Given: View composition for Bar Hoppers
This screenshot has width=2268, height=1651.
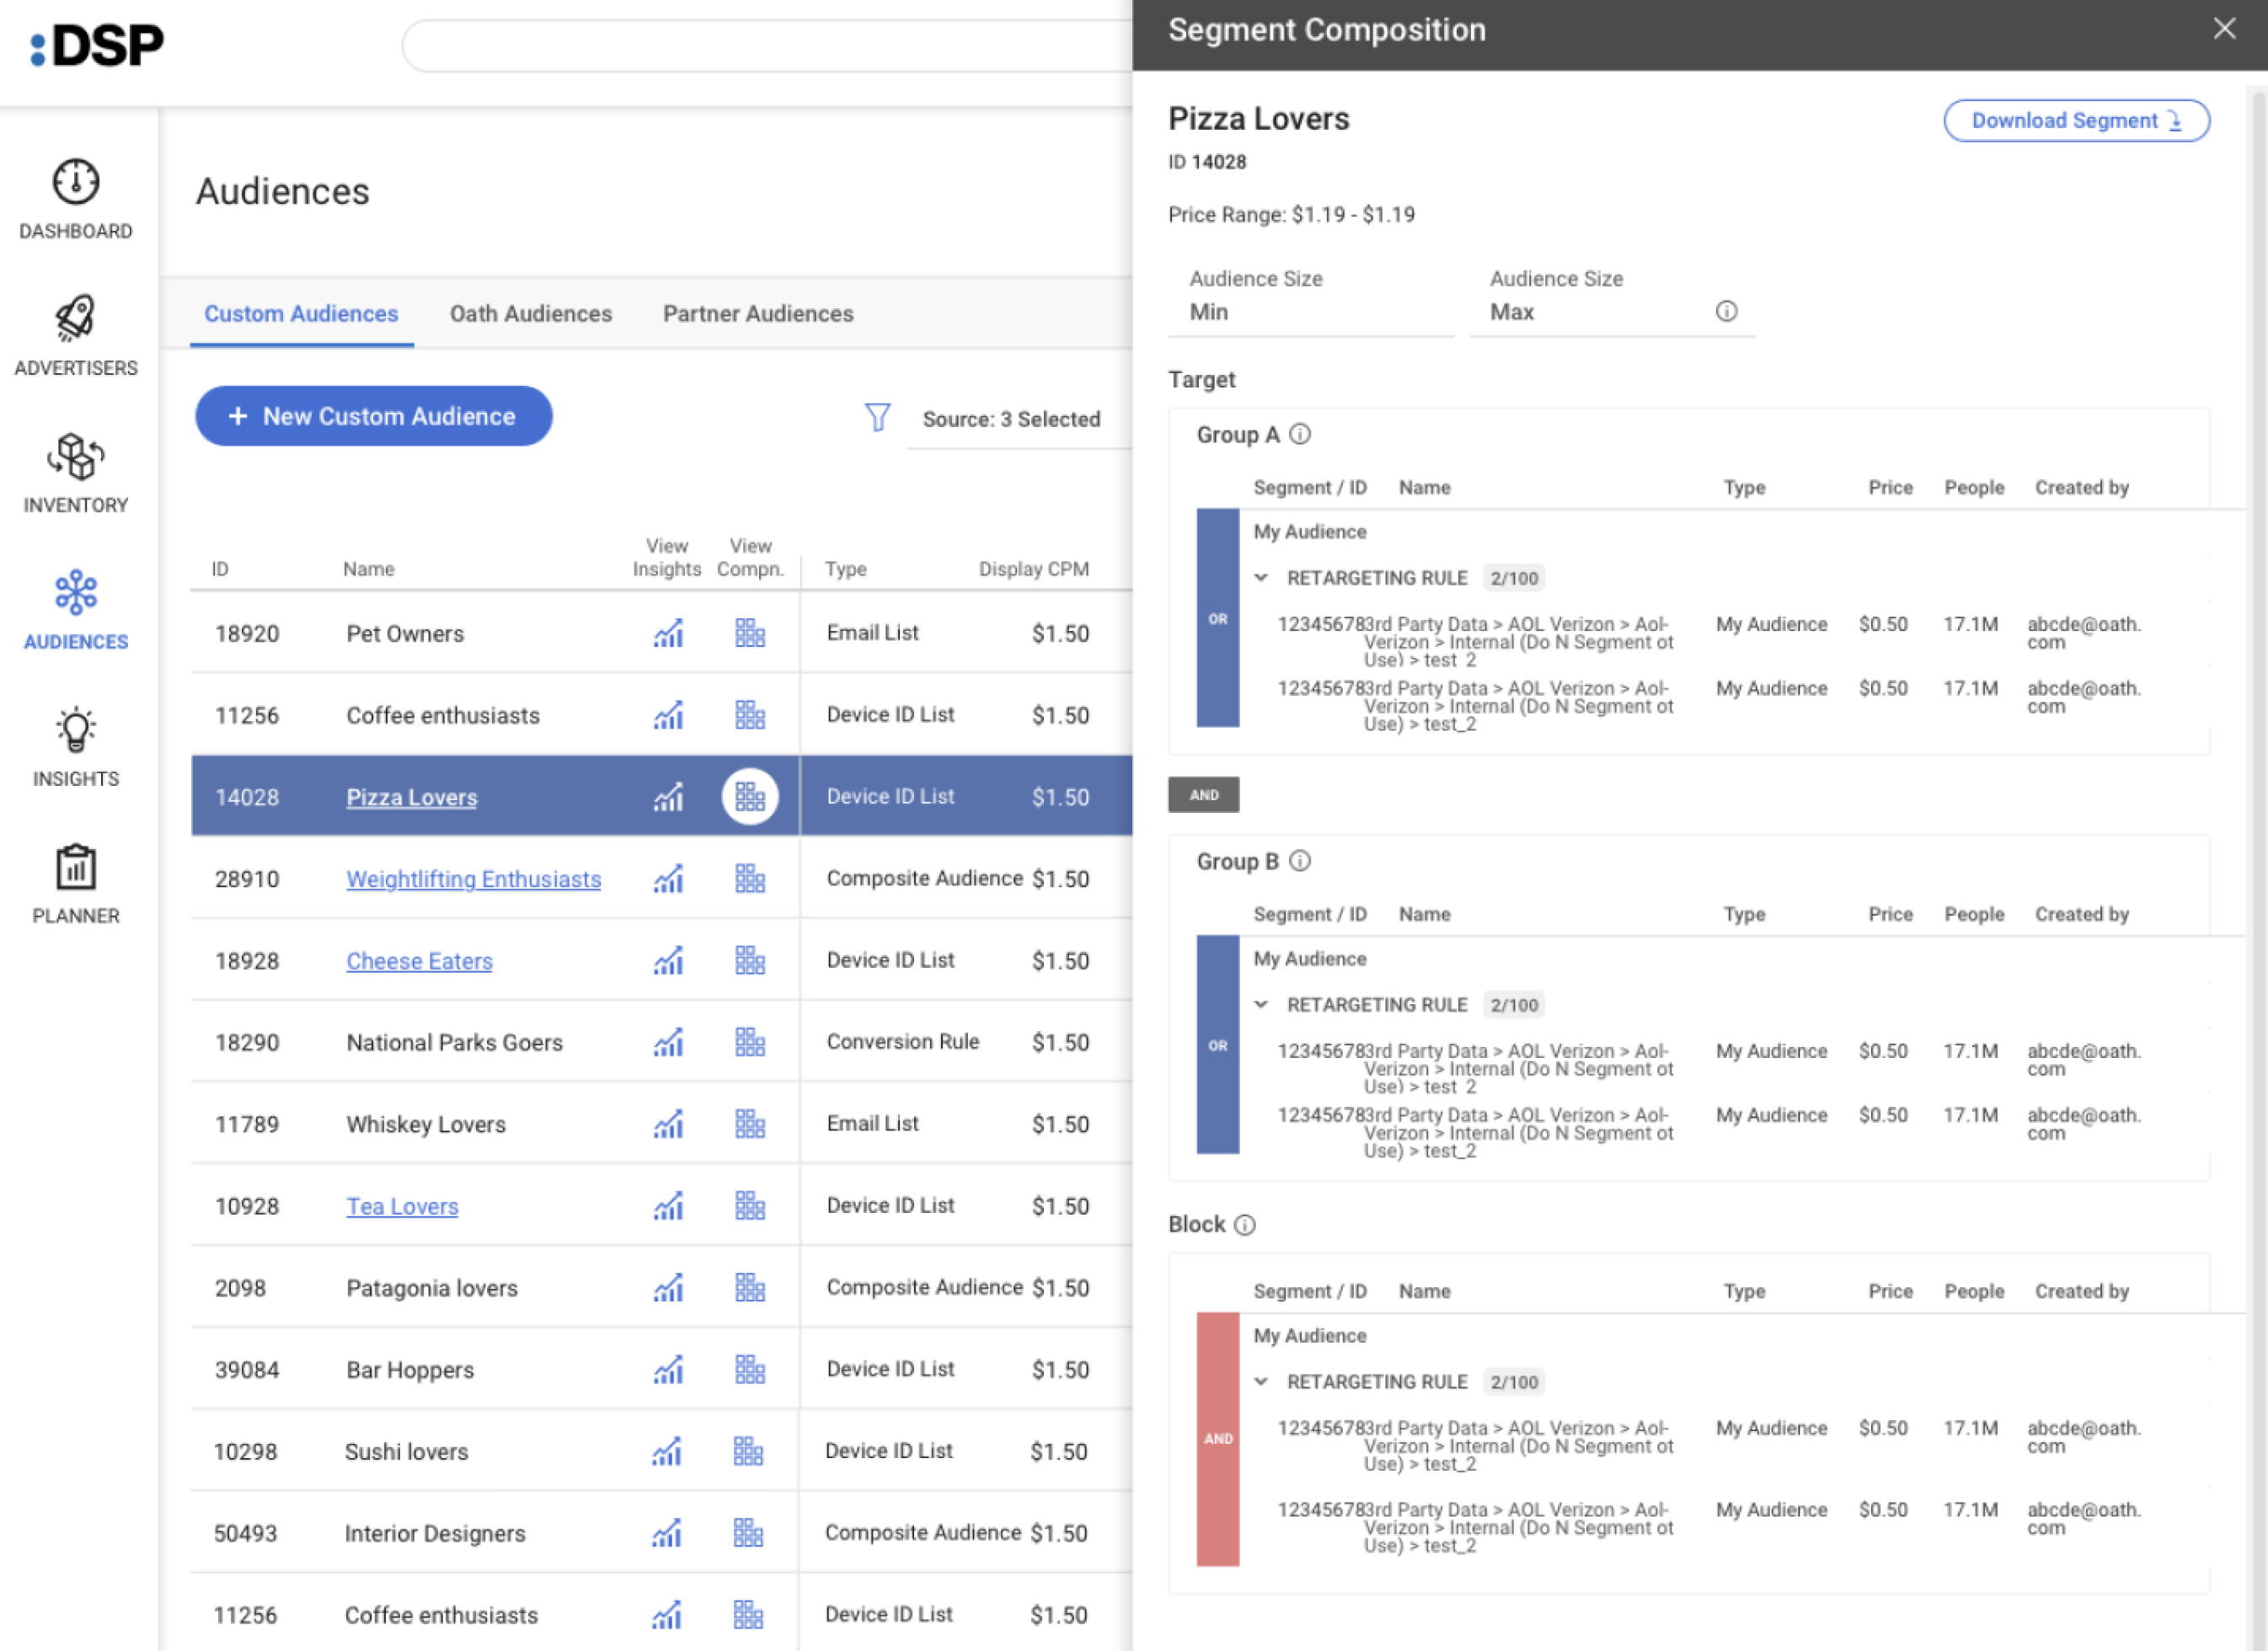Looking at the screenshot, I should 750,1370.
